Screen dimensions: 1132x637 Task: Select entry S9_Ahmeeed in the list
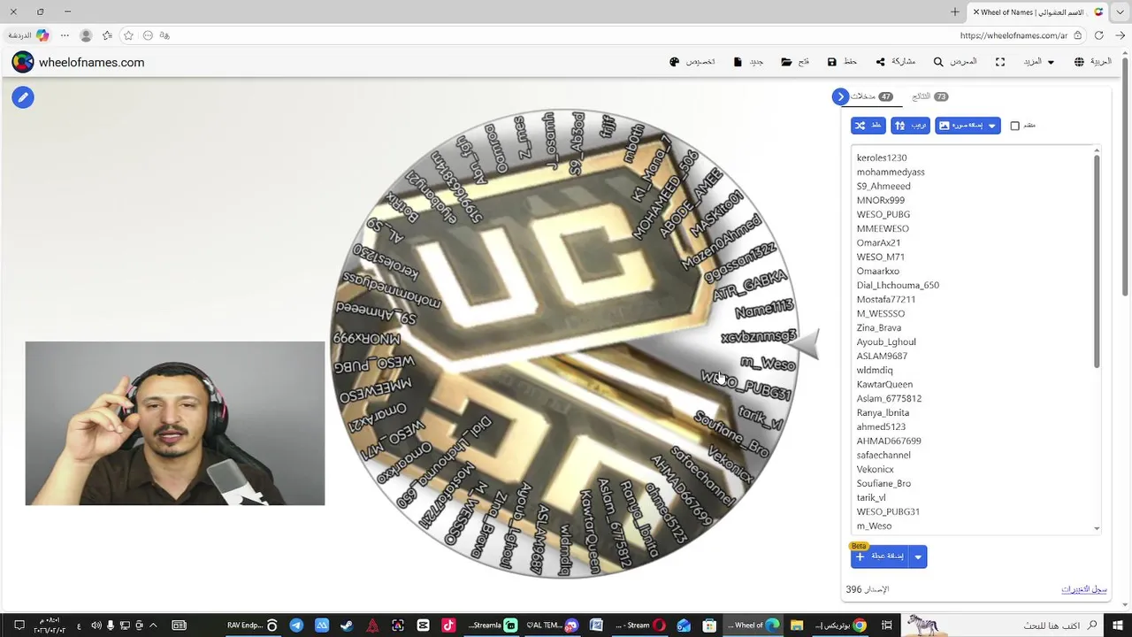883,186
